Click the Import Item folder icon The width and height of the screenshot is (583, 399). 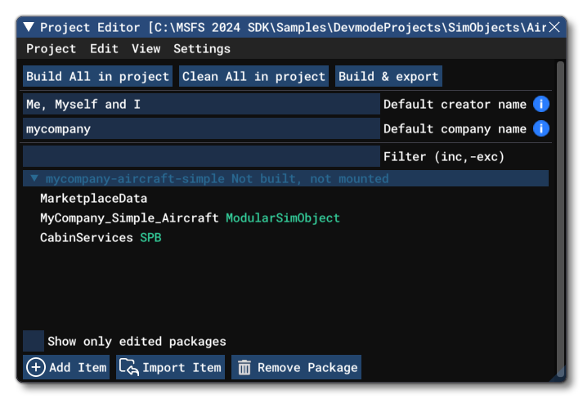point(129,367)
